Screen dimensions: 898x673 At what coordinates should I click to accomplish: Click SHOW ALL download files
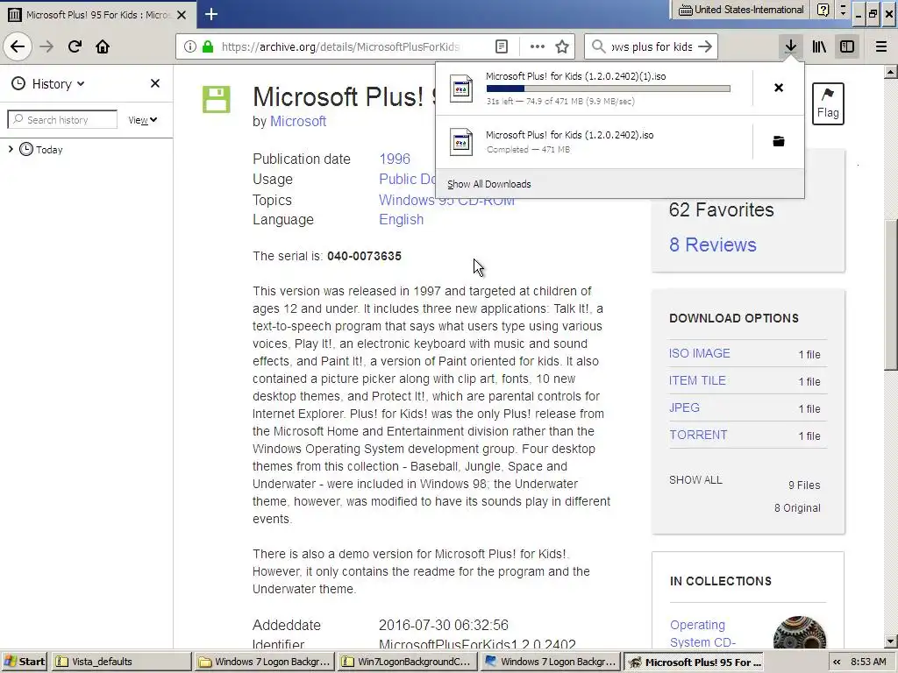pyautogui.click(x=695, y=480)
